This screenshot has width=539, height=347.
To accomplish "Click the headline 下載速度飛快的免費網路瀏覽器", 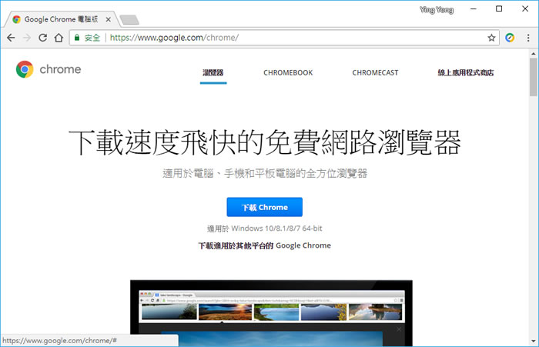I will 265,142.
